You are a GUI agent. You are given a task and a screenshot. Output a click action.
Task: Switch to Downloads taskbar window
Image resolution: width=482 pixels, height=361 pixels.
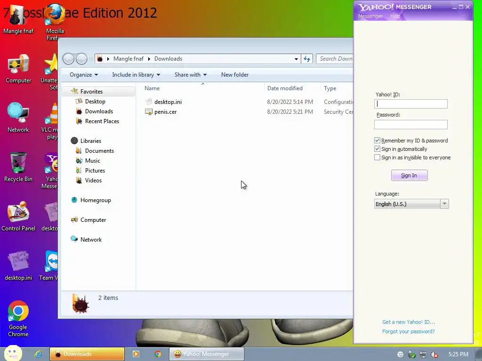tap(87, 354)
